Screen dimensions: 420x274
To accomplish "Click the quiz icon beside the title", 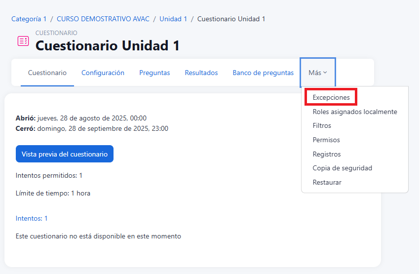I will (x=23, y=41).
